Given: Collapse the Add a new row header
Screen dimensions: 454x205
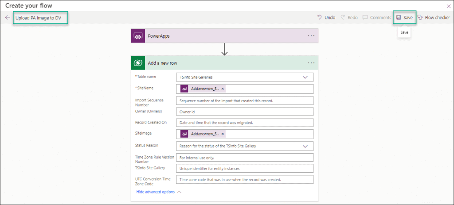Looking at the screenshot, I should [x=224, y=63].
